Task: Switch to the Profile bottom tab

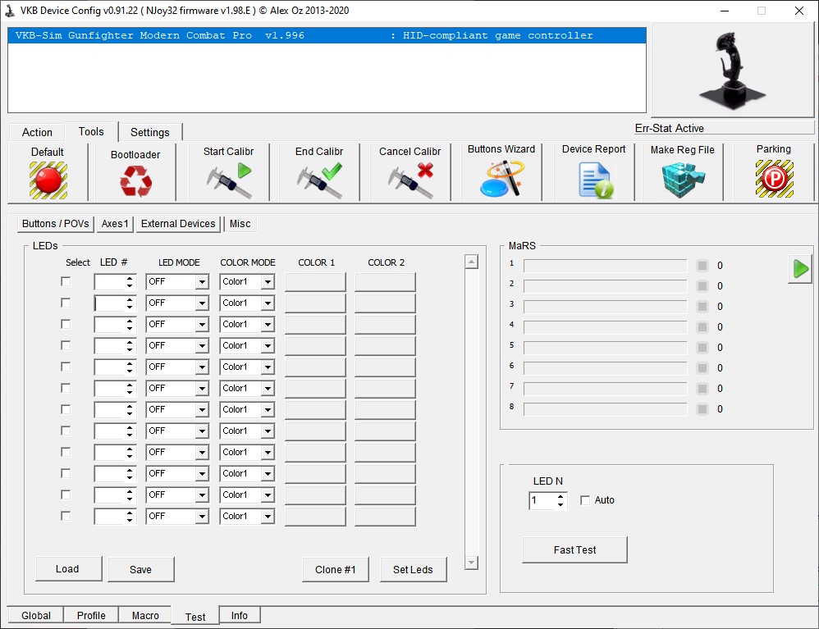Action: [x=91, y=615]
